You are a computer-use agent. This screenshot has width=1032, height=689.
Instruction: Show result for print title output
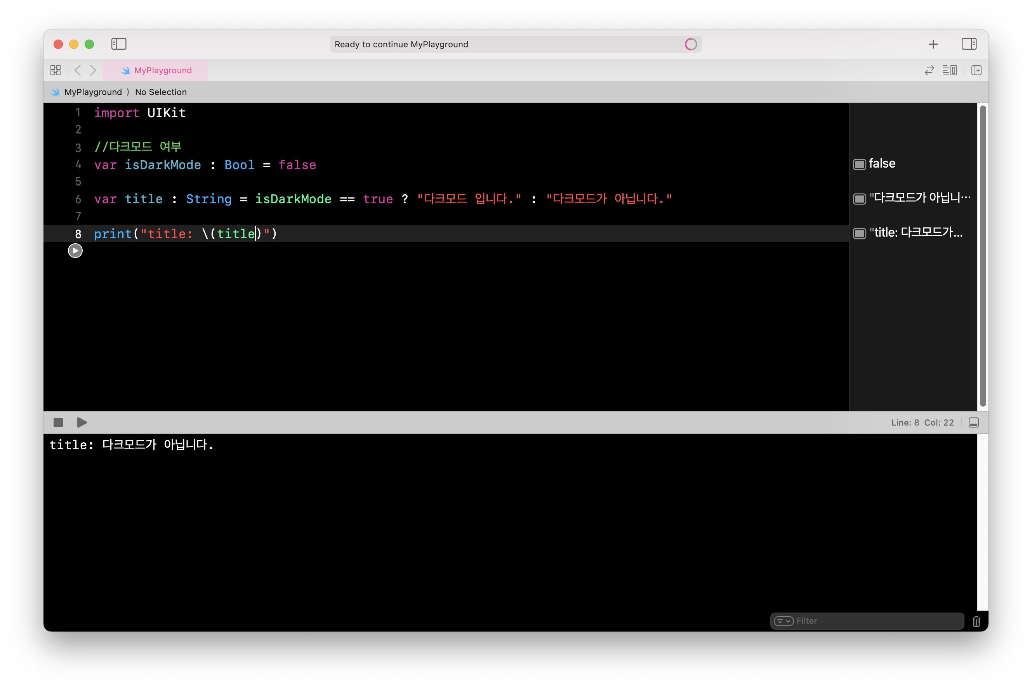(859, 233)
